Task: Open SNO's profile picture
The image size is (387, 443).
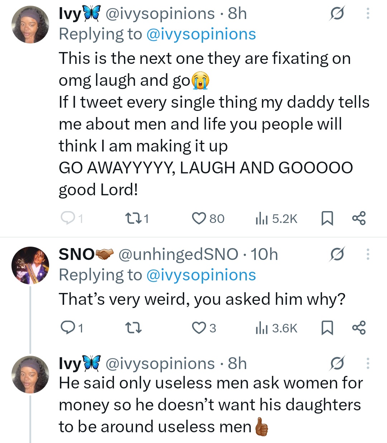Action: click(30, 265)
